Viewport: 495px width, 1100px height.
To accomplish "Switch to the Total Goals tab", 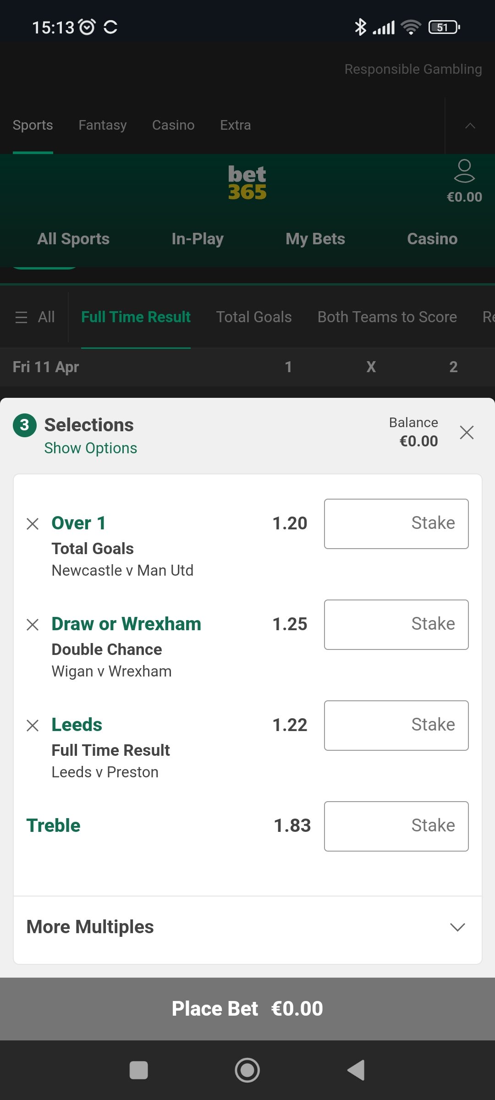I will [x=254, y=317].
